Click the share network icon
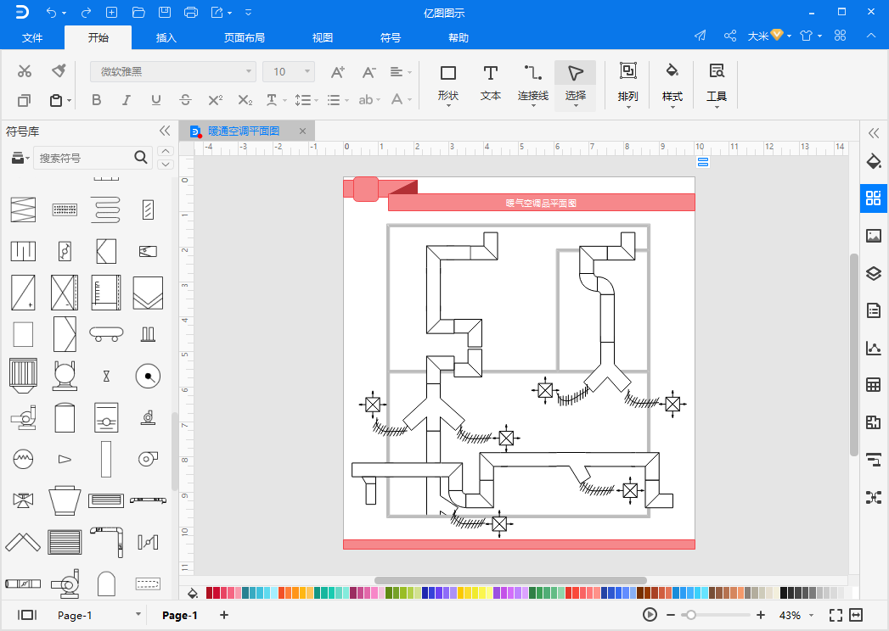This screenshot has width=889, height=631. pyautogui.click(x=730, y=36)
